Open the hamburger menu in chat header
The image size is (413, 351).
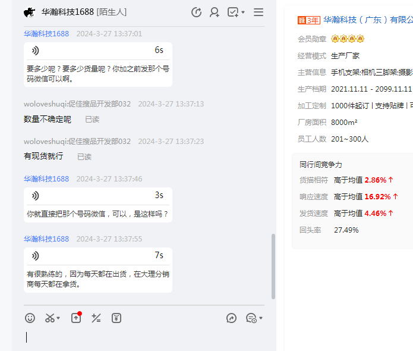pyautogui.click(x=258, y=12)
